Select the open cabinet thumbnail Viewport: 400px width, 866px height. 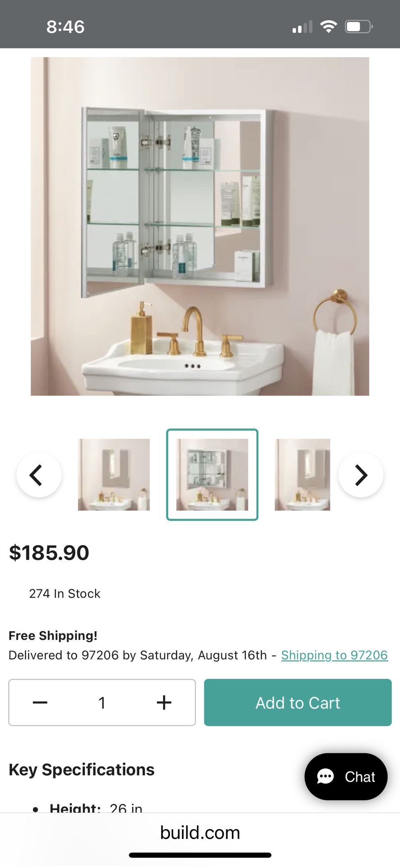[x=212, y=474]
